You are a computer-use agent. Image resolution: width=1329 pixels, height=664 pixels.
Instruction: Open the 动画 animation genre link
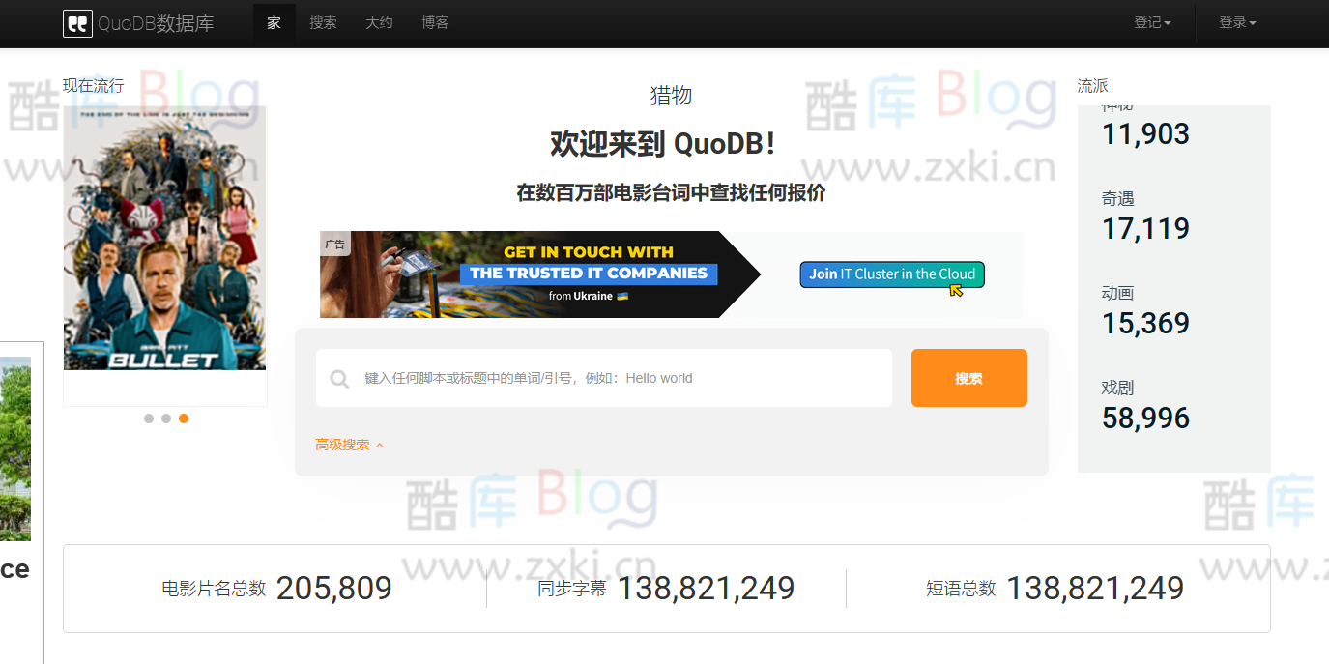point(1145,323)
